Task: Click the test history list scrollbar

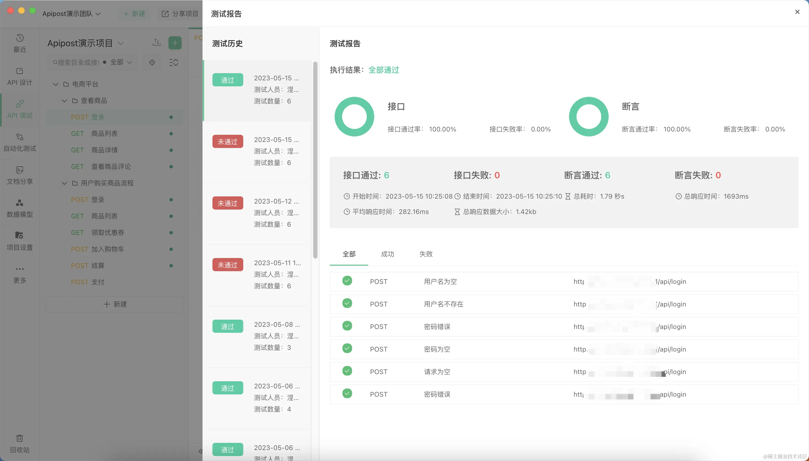Action: point(315,160)
